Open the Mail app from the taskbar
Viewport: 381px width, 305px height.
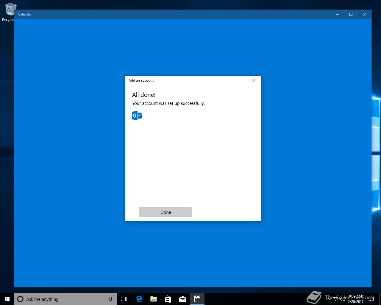coord(182,299)
